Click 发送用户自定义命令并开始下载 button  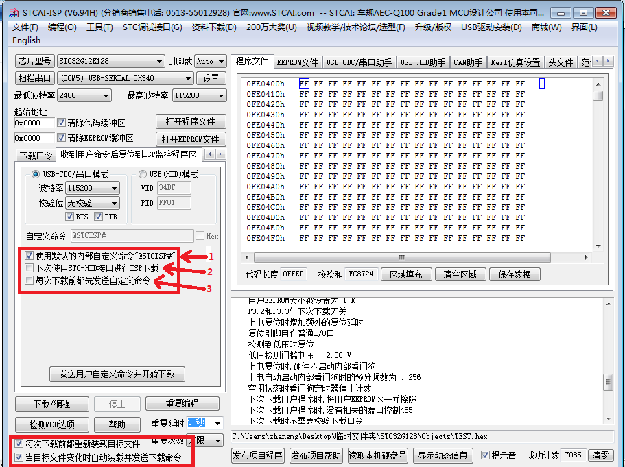[x=117, y=374]
